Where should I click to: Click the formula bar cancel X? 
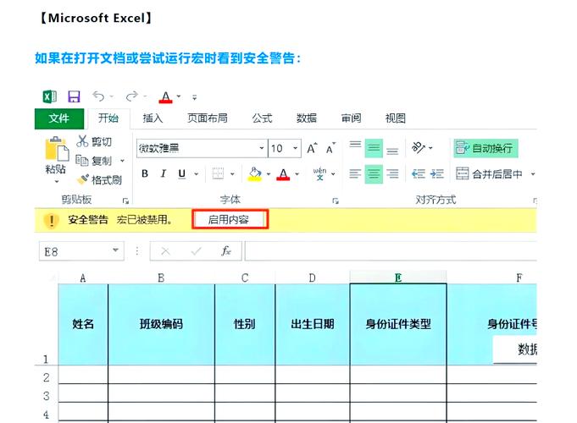coord(165,252)
